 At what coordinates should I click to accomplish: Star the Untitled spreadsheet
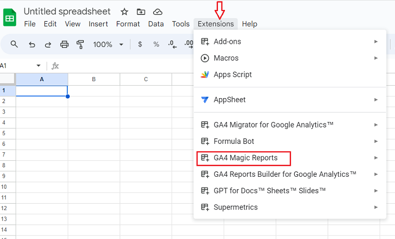pos(124,11)
